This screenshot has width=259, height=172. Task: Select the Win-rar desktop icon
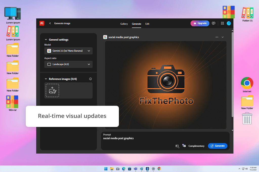tap(13, 103)
